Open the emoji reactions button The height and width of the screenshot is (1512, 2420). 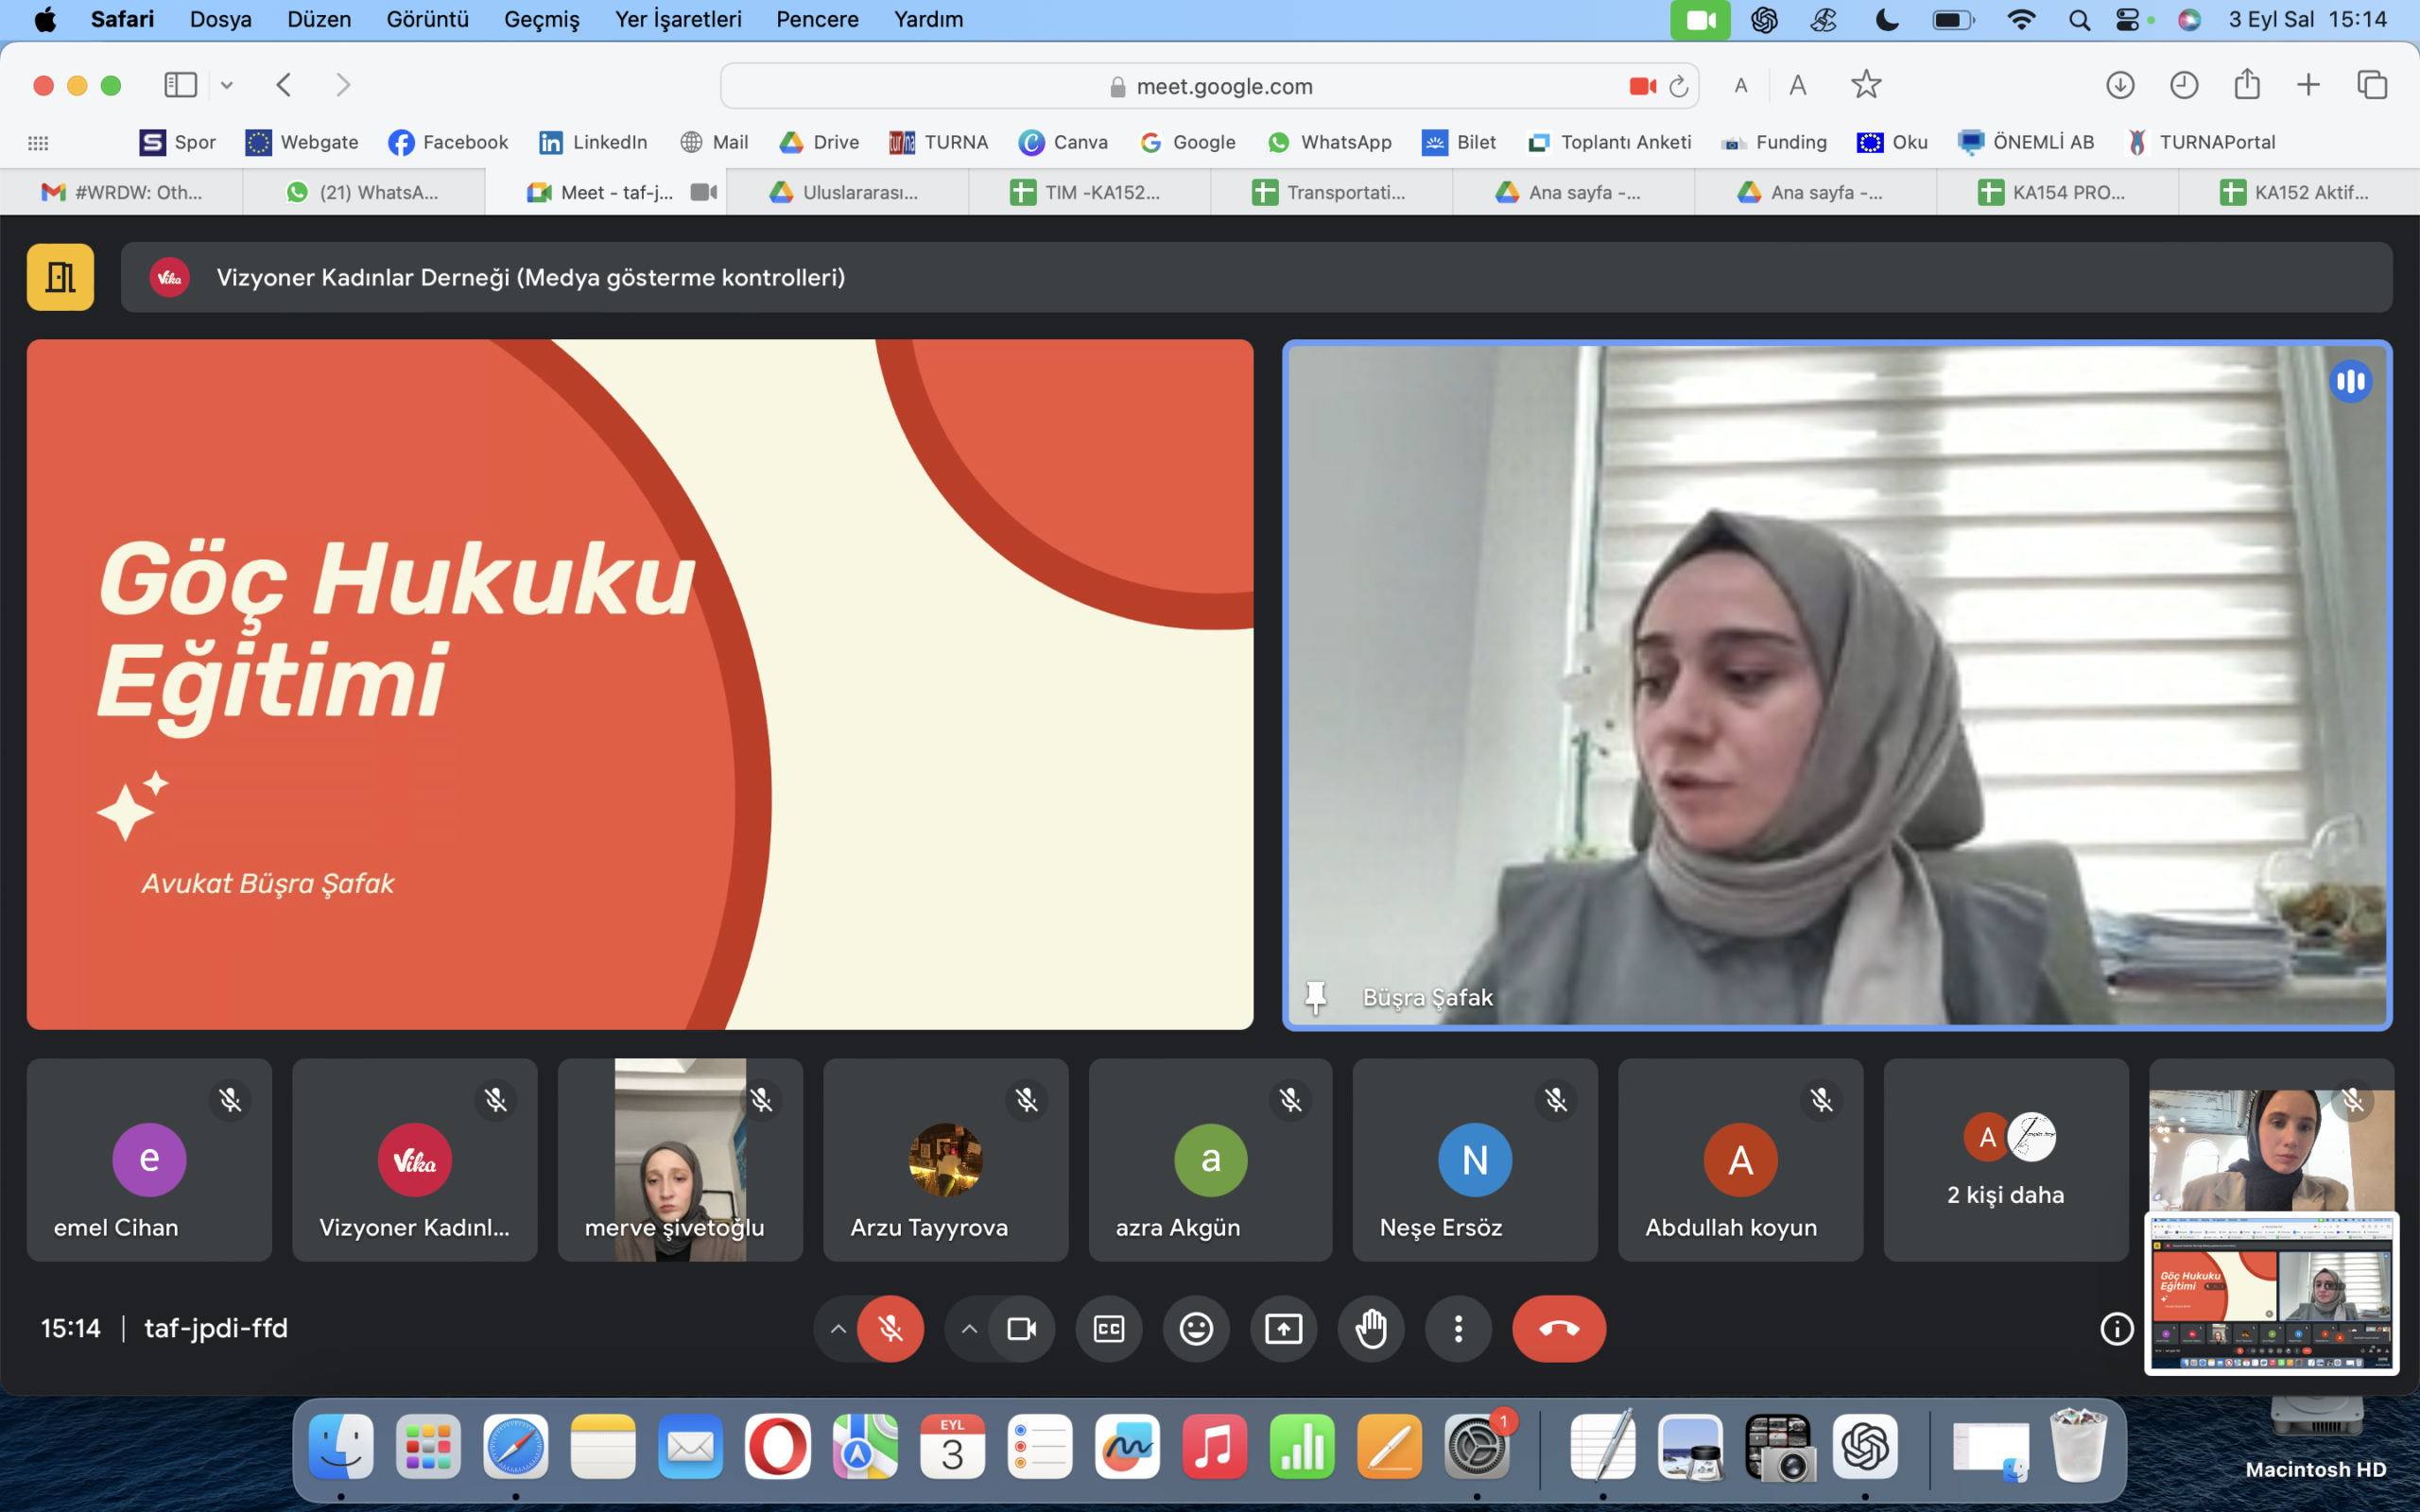click(1196, 1329)
